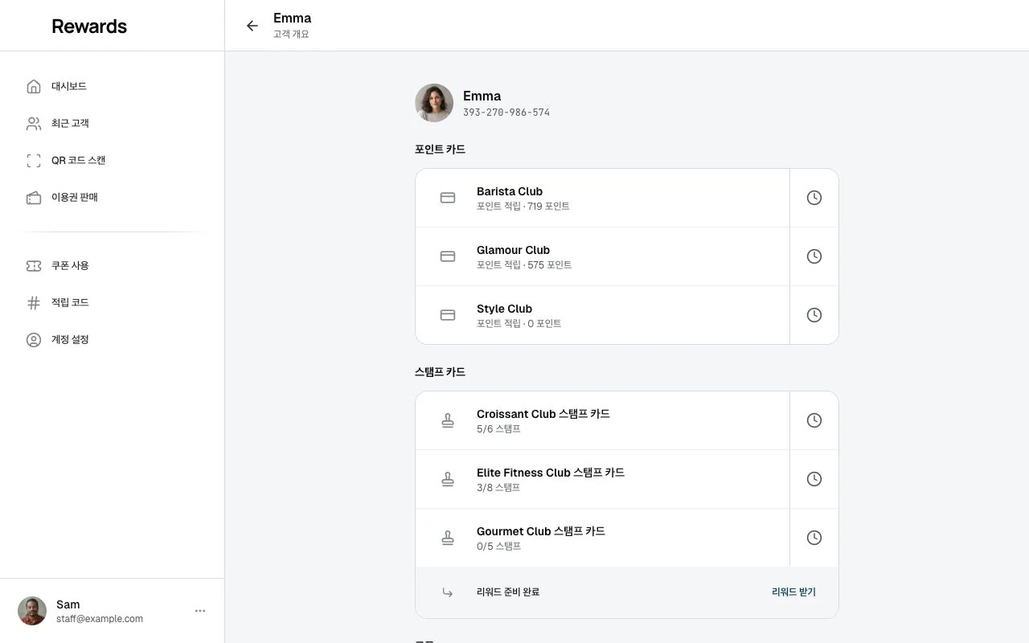The image size is (1029, 643).
Task: Click the 고객 개요 subtitle
Action: tap(291, 35)
